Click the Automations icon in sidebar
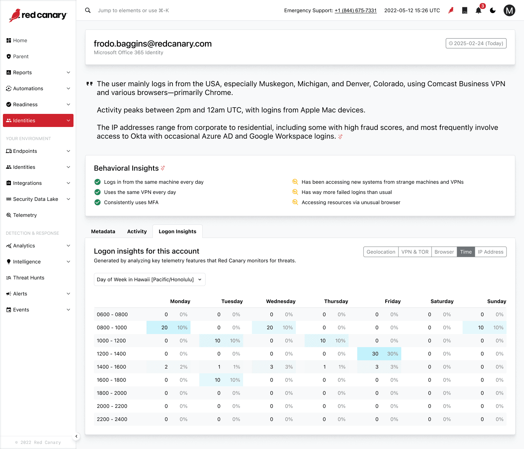 9,88
